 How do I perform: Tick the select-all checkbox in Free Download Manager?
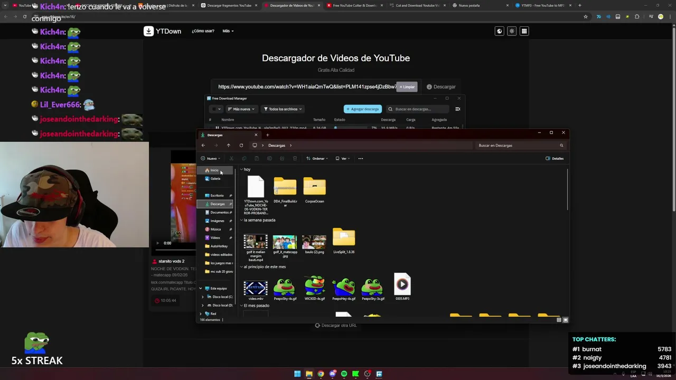(213, 109)
